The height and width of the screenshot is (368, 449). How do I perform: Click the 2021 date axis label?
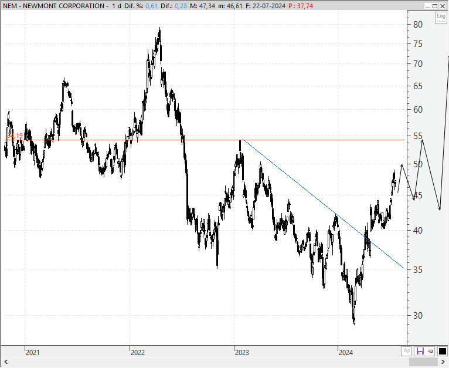(32, 353)
